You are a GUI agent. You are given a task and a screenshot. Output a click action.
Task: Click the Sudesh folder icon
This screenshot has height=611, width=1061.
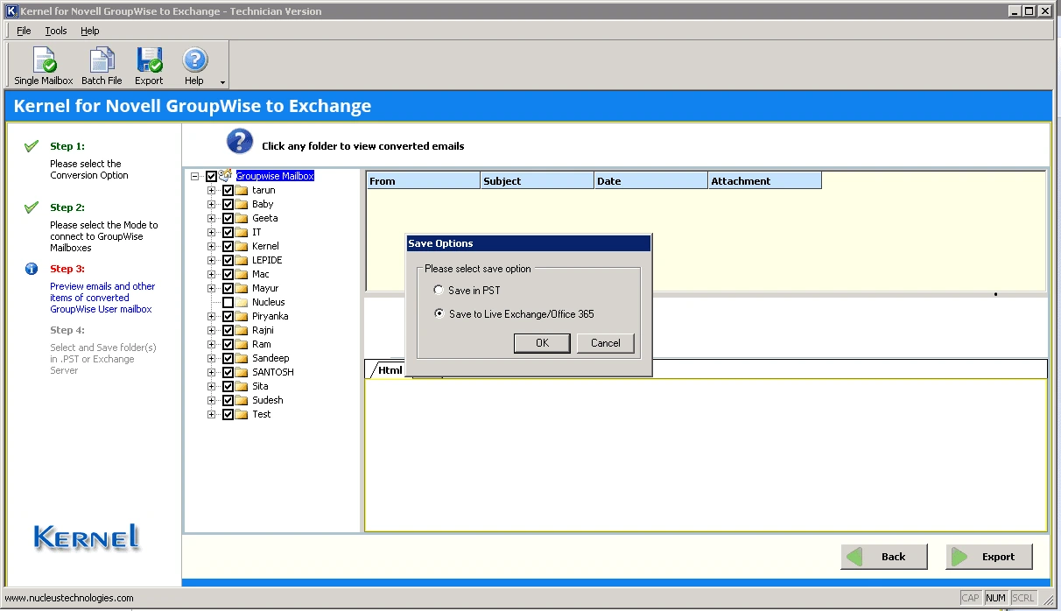point(242,400)
